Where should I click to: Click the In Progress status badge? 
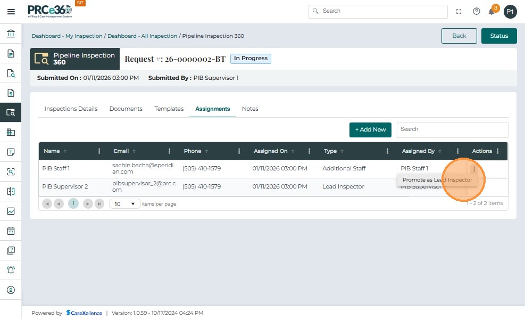click(x=251, y=59)
